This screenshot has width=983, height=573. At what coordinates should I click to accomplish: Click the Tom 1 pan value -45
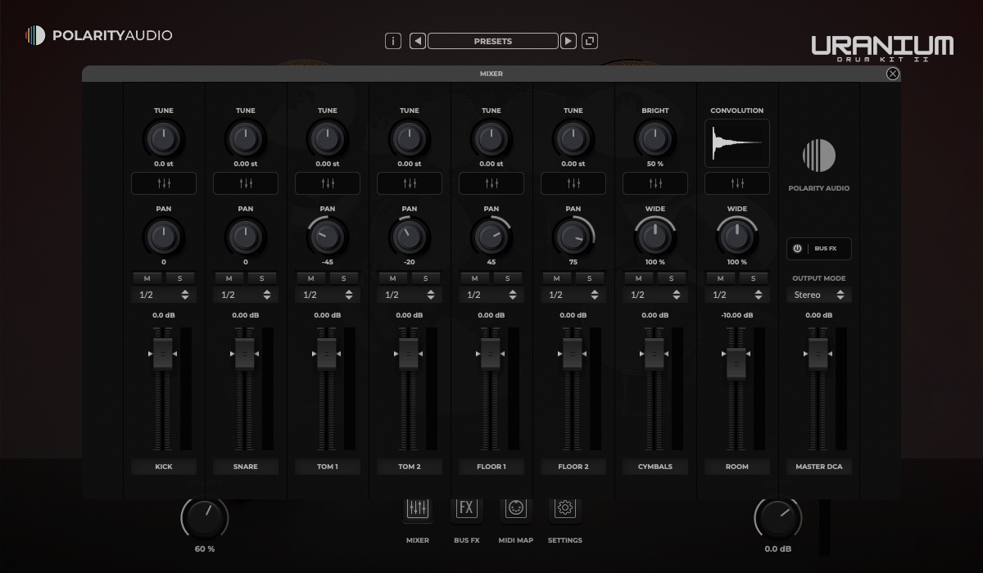pos(328,262)
